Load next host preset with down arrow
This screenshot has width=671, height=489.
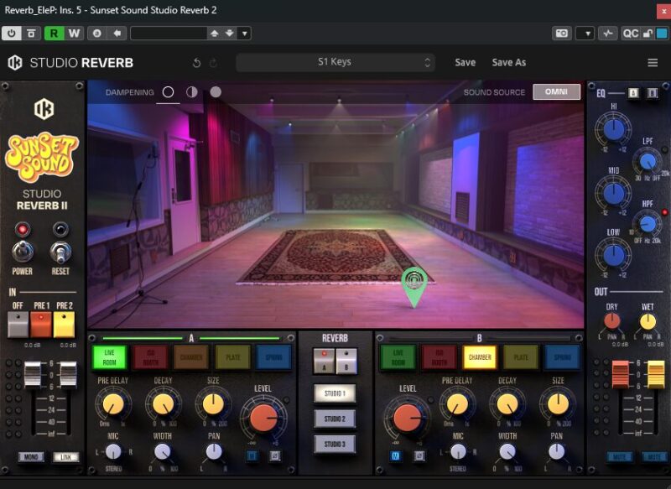click(x=230, y=34)
